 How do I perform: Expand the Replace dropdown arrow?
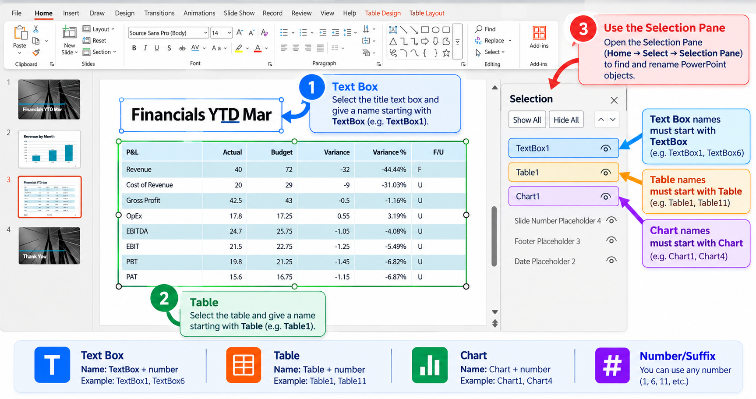coord(510,41)
